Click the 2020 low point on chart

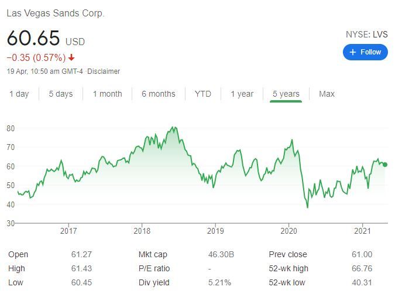click(x=307, y=207)
